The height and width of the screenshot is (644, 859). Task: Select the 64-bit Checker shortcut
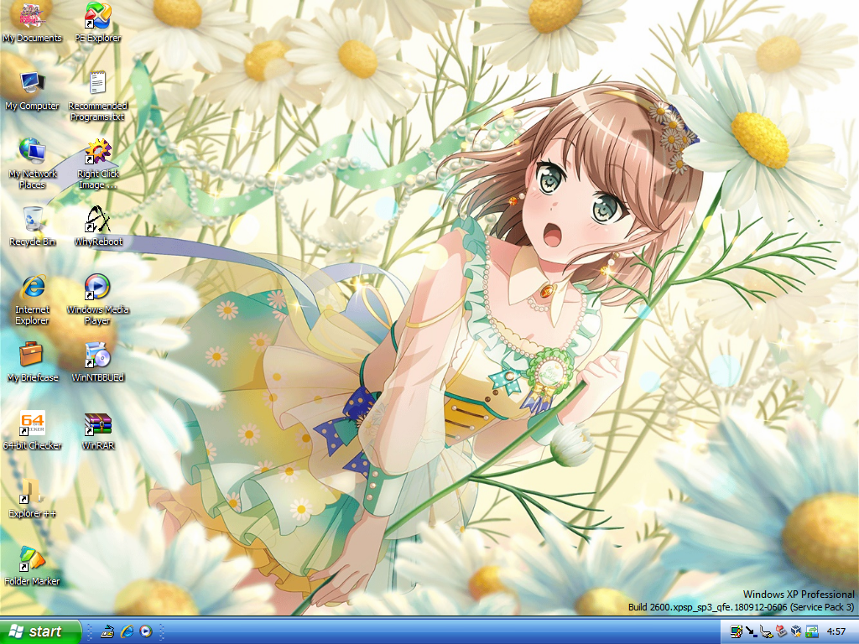point(33,430)
